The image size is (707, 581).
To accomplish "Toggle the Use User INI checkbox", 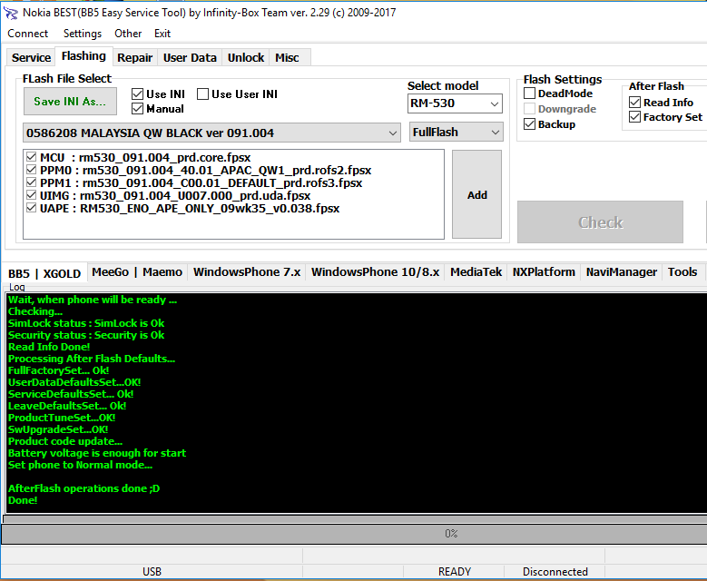I will 202,94.
